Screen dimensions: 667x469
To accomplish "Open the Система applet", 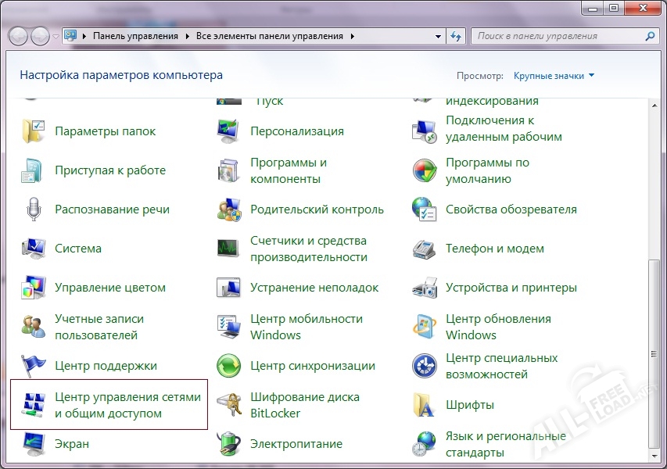I will click(x=79, y=248).
